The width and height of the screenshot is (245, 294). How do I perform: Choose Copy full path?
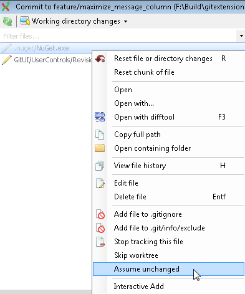click(169, 135)
